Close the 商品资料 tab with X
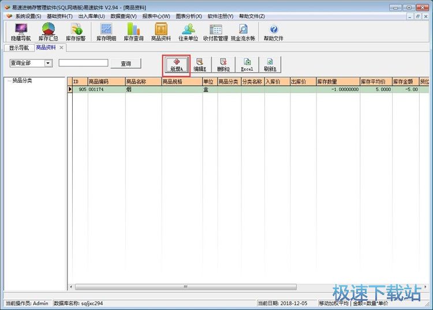Viewport: 433px width, 310px height. coord(61,48)
